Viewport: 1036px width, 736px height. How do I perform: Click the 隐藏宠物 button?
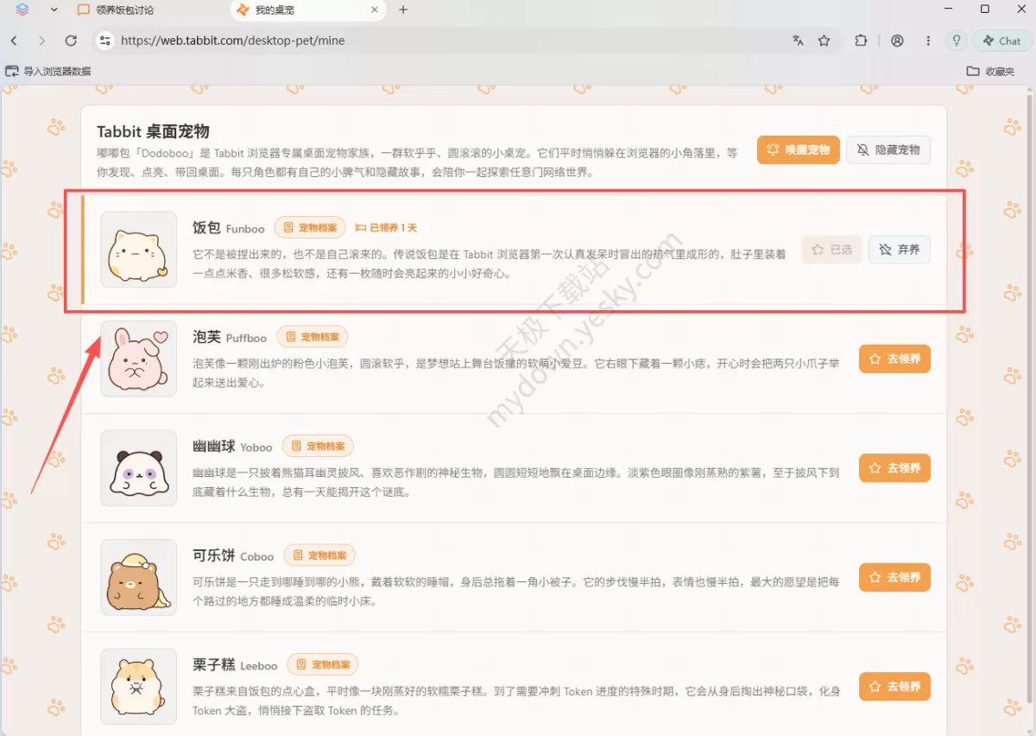coord(888,149)
